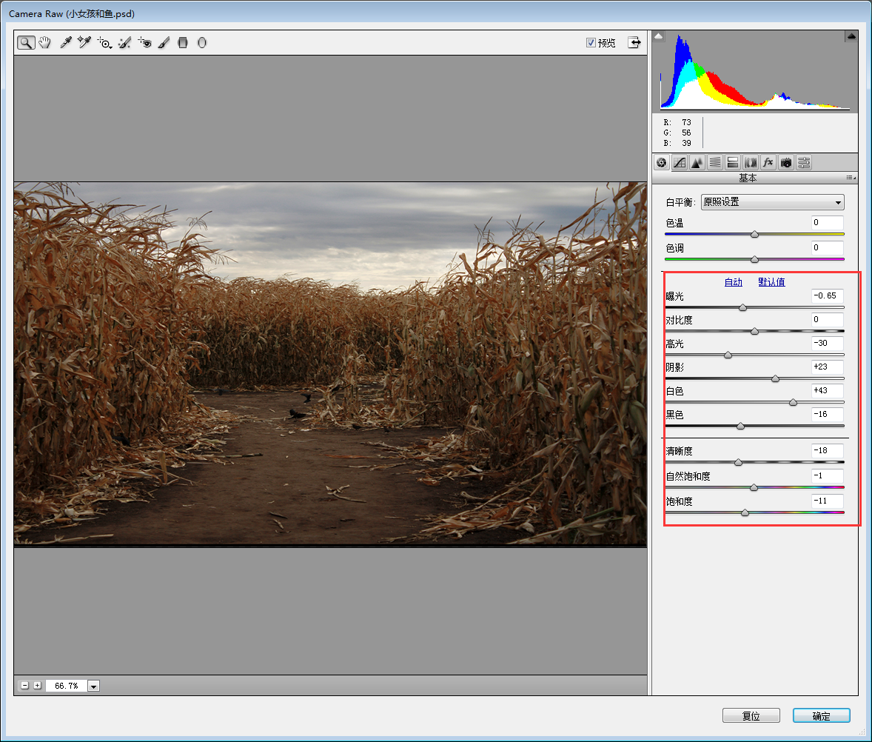The image size is (872, 742).
Task: Click the cornfield preview image
Action: pos(330,364)
